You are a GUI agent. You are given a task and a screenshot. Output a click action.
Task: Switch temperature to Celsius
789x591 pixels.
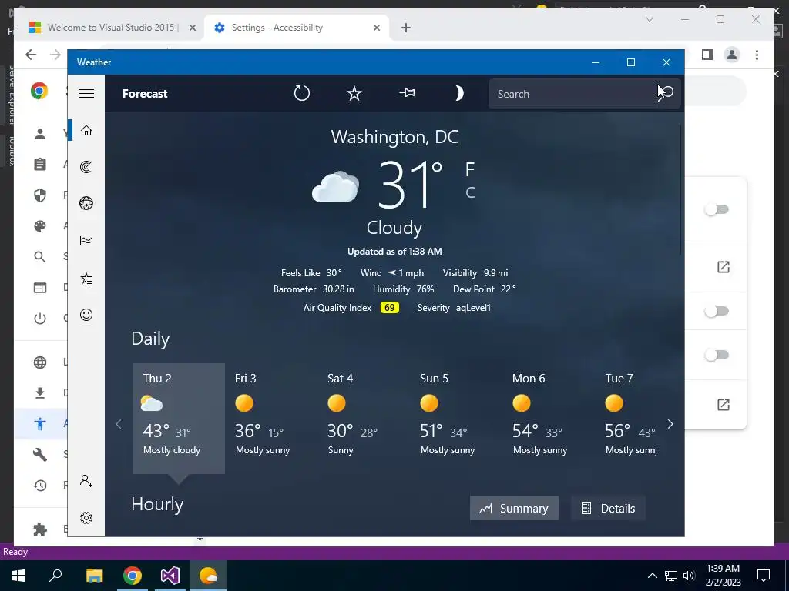pyautogui.click(x=470, y=192)
